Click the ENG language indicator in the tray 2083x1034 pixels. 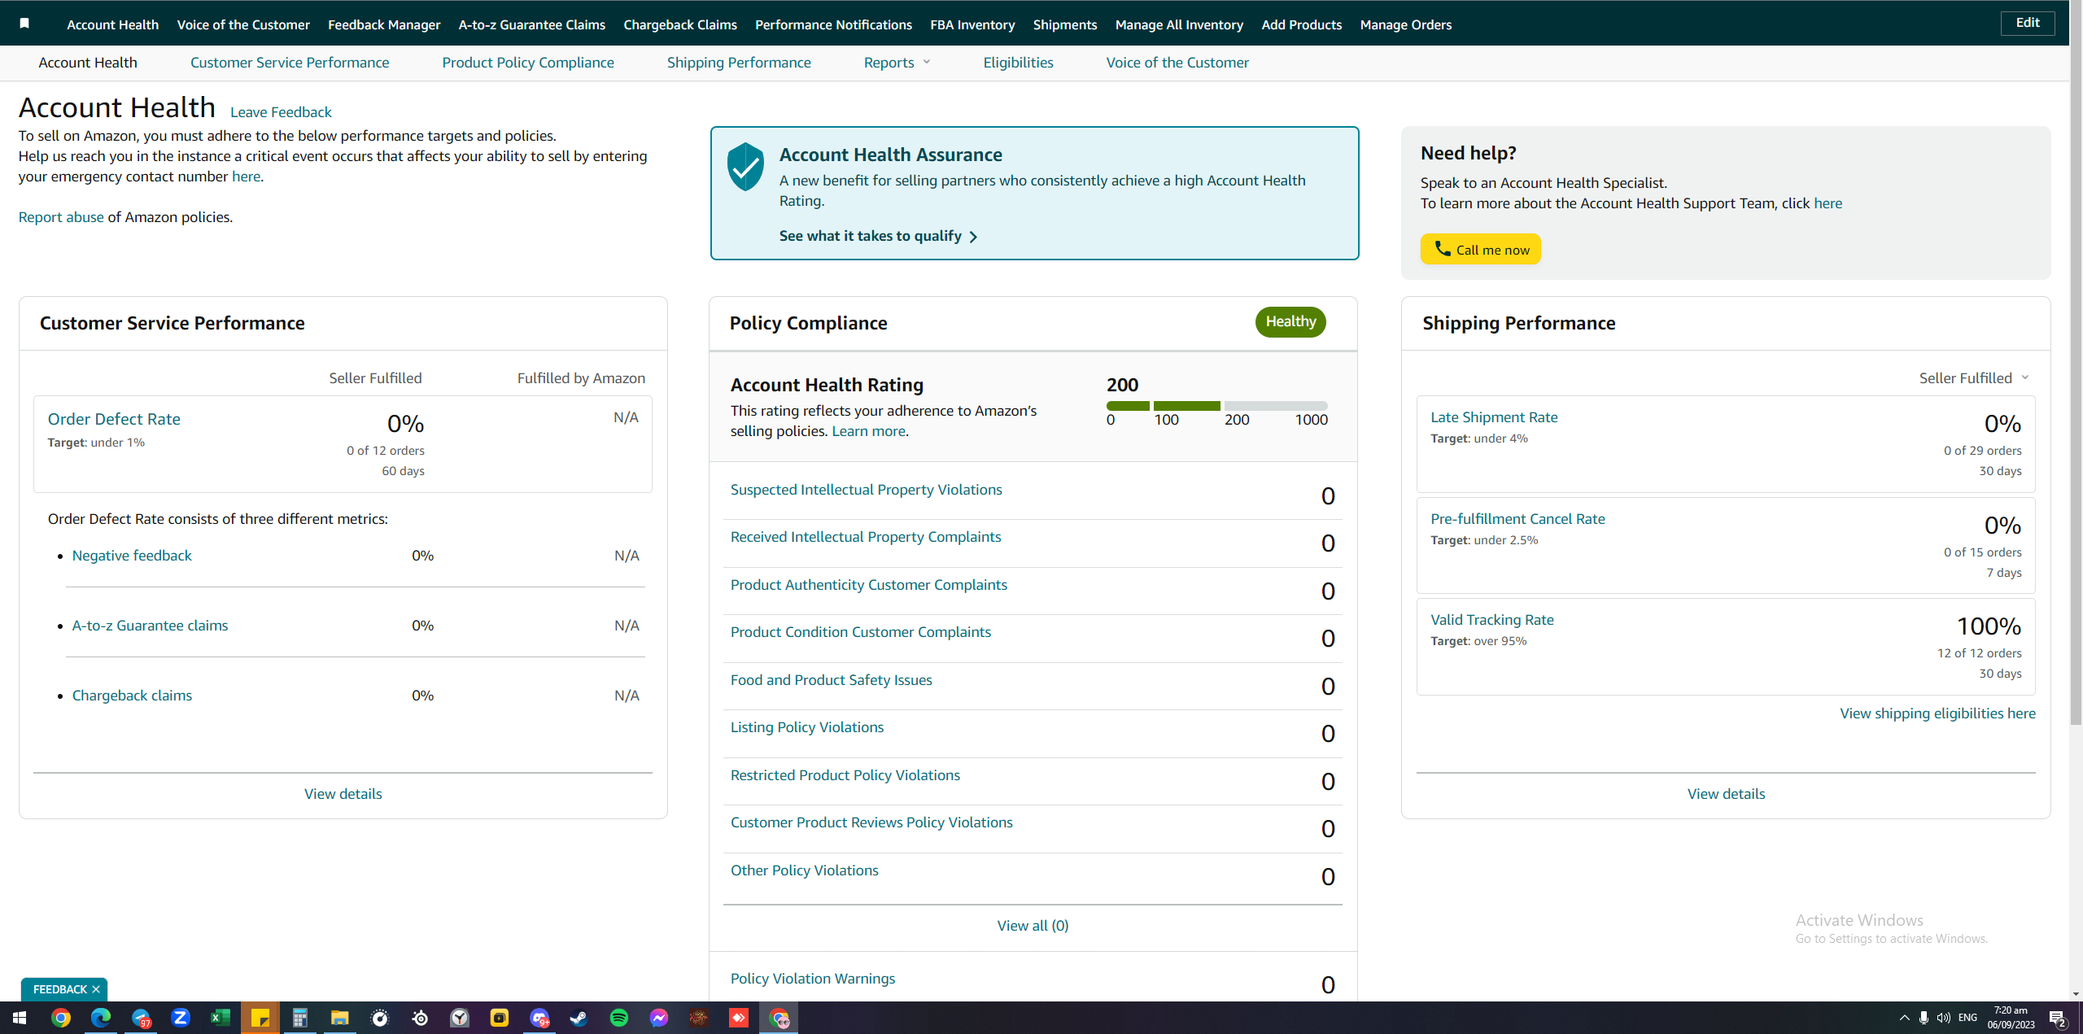pos(1967,1018)
